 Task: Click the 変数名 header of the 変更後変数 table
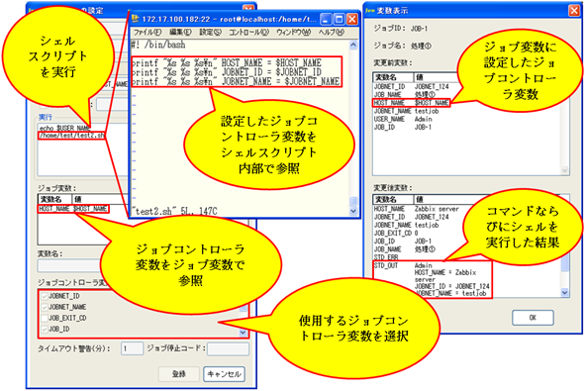pos(393,199)
